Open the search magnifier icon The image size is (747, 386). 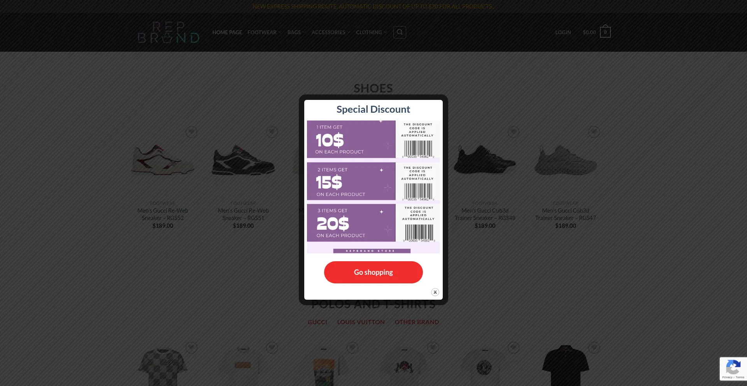[x=400, y=32]
